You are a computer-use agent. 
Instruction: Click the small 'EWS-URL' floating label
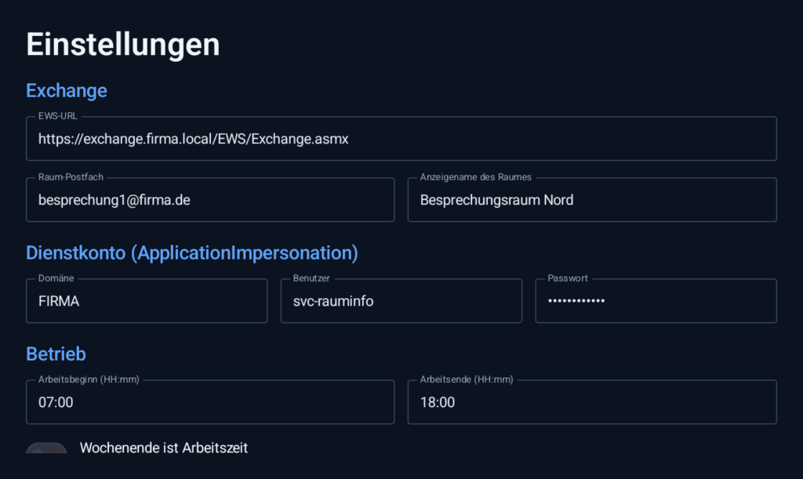click(x=58, y=116)
